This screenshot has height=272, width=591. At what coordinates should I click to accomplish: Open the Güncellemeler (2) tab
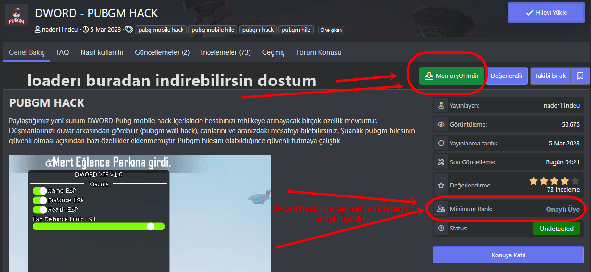[162, 52]
